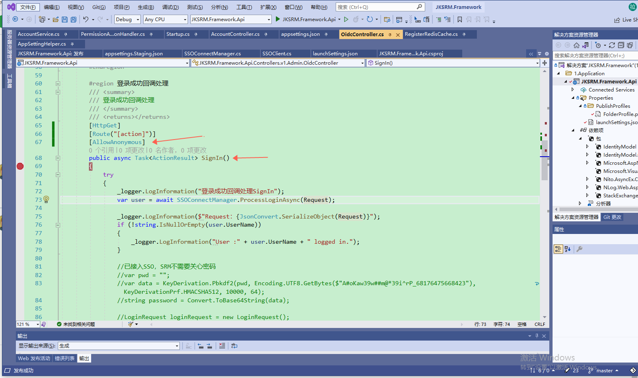Screen dimensions: 638x378
Task: Click the Sync/refresh icon in Solution Explorer
Action: coord(612,45)
